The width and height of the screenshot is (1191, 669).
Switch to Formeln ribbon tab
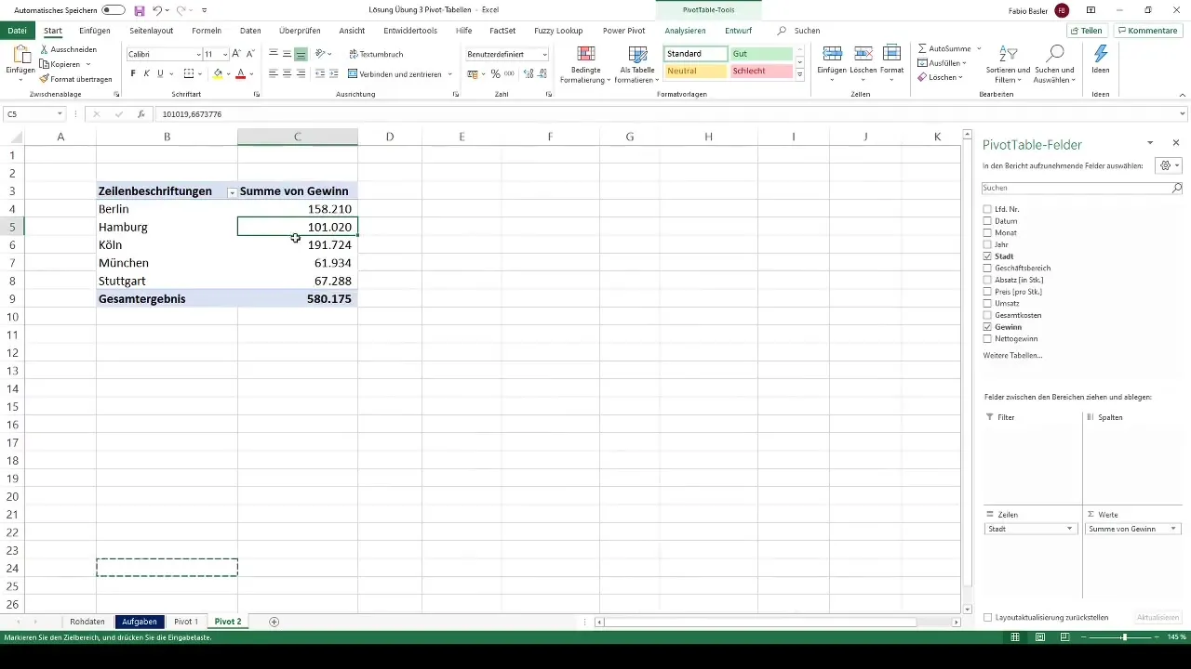[207, 31]
